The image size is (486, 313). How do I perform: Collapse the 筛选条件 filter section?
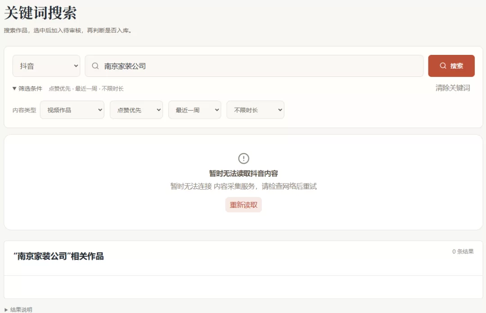point(27,89)
